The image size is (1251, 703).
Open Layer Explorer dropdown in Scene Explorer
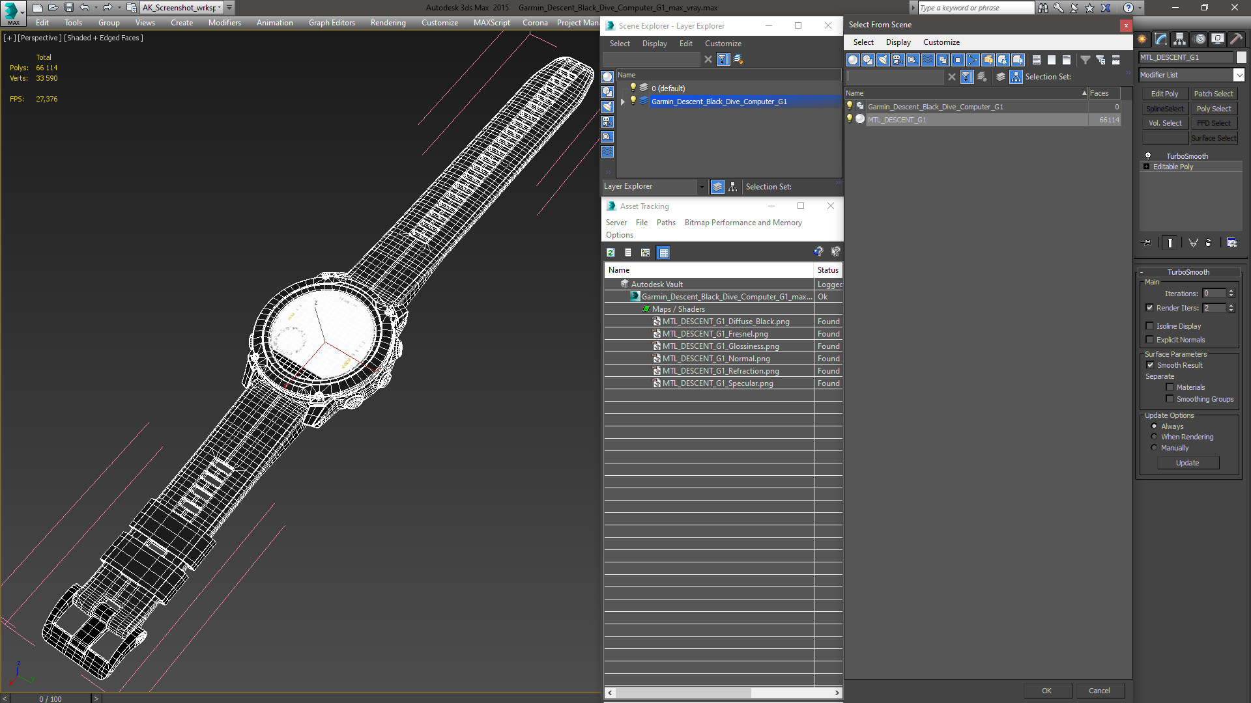(702, 187)
